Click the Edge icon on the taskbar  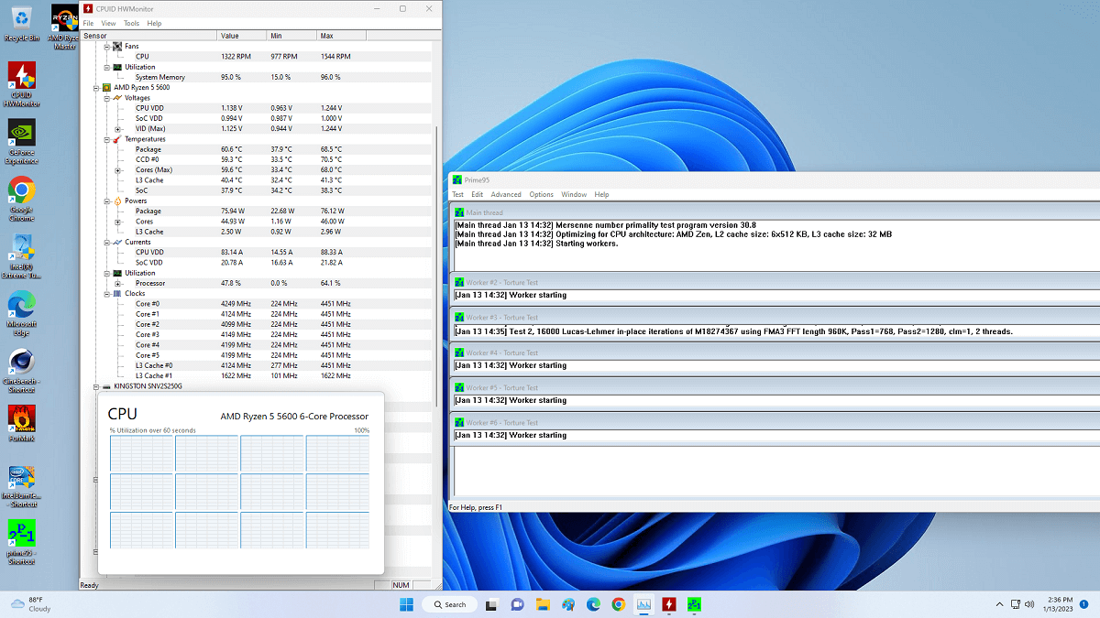click(593, 604)
